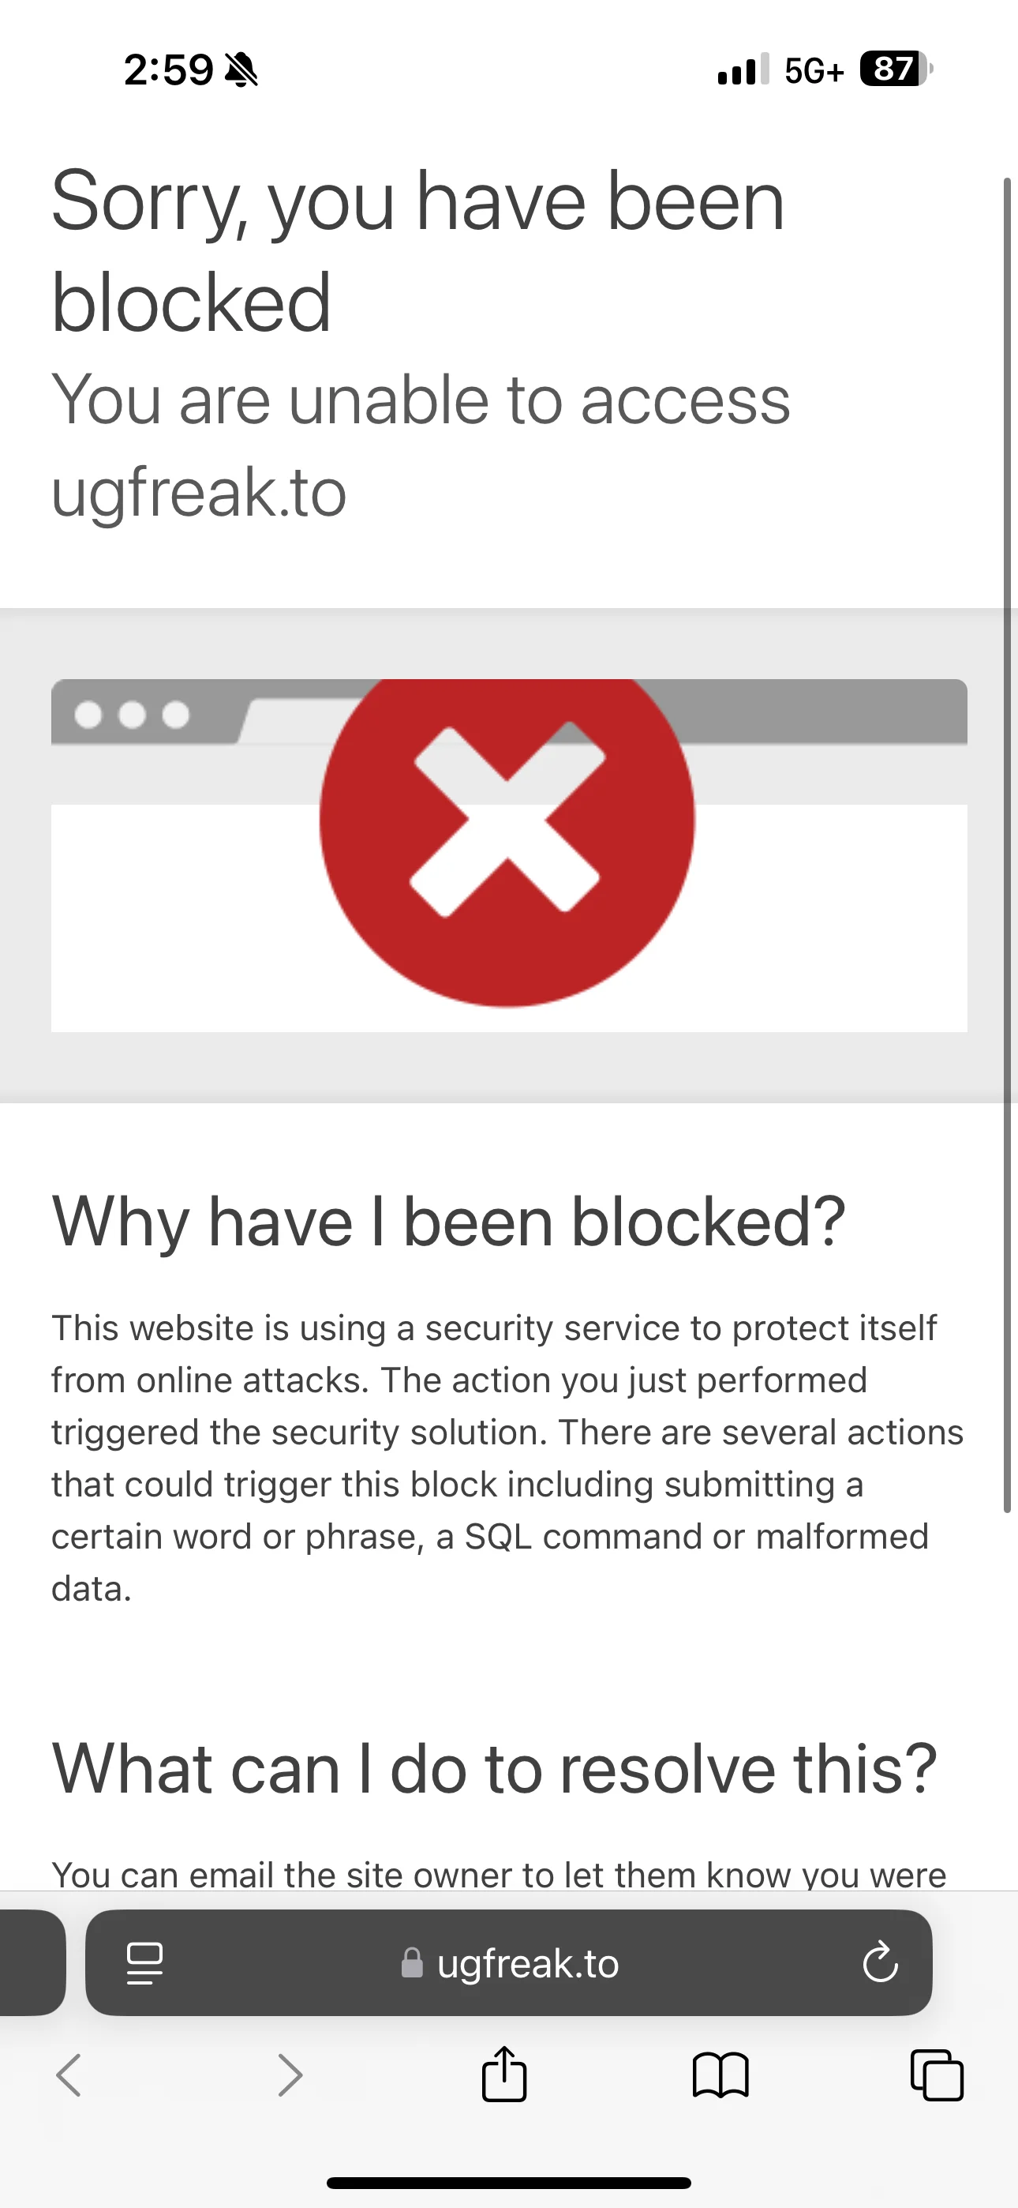Image resolution: width=1018 pixels, height=2208 pixels.
Task: Go forward with the right chevron
Action: click(290, 2075)
